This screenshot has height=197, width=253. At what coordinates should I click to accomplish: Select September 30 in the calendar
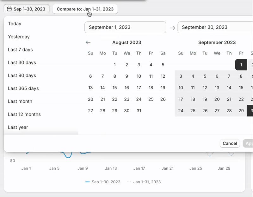(x=251, y=111)
